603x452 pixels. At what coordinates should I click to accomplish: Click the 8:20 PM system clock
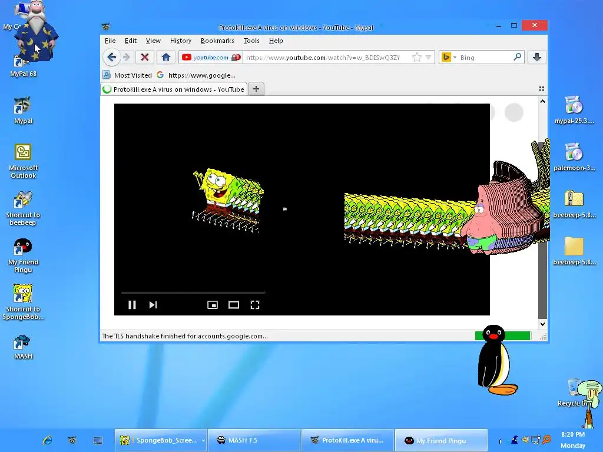(573, 434)
